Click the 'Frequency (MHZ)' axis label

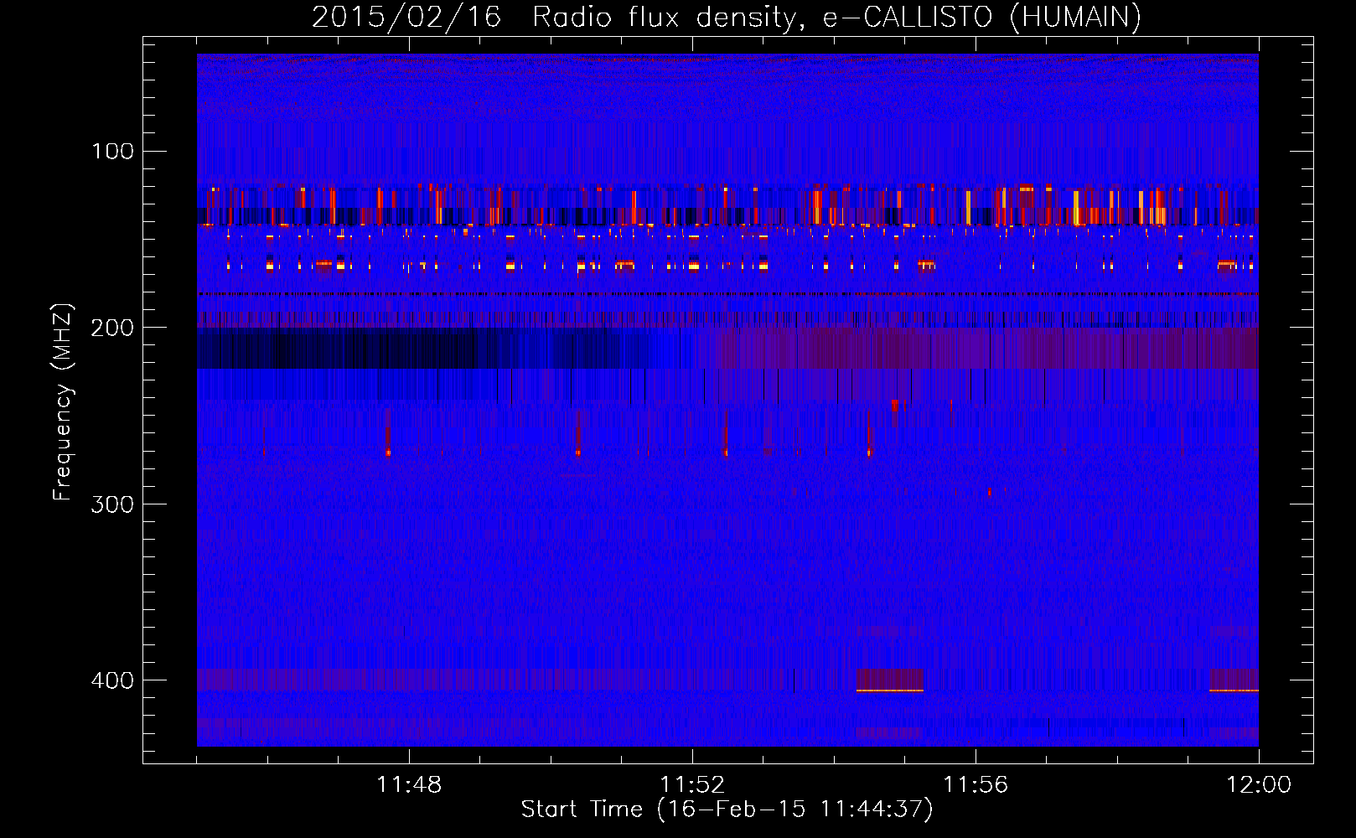click(63, 401)
